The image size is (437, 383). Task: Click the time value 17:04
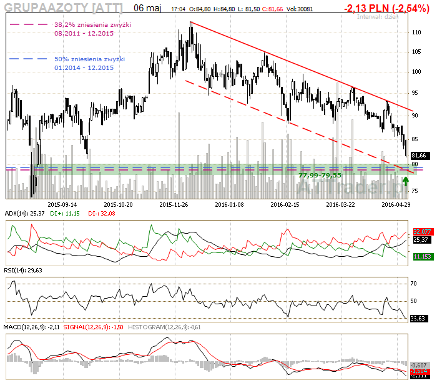pos(178,9)
